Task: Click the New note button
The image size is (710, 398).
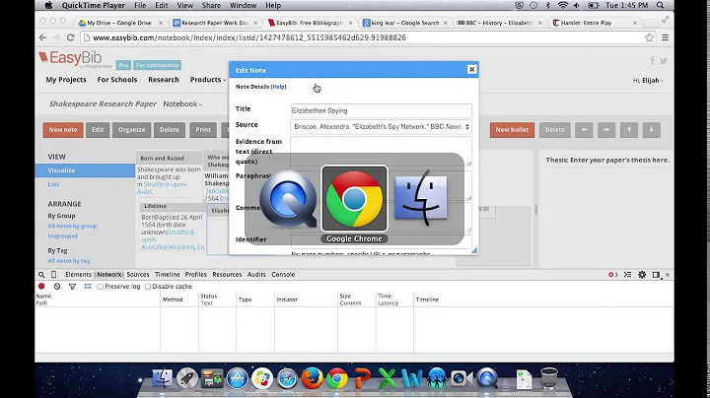Action: [63, 130]
